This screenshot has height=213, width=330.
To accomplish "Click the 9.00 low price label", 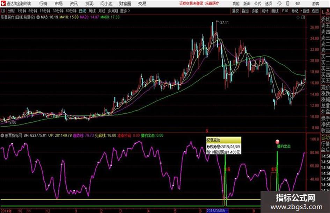I will (13, 122).
